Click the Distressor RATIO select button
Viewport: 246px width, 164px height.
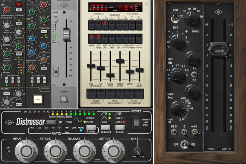91,127
